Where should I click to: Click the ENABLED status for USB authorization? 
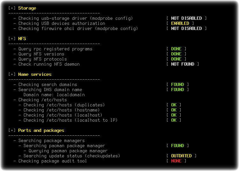click(x=180, y=23)
